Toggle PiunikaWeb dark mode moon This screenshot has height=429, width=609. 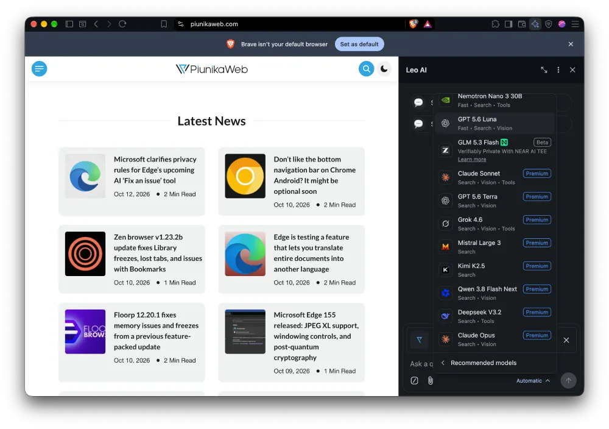click(384, 69)
